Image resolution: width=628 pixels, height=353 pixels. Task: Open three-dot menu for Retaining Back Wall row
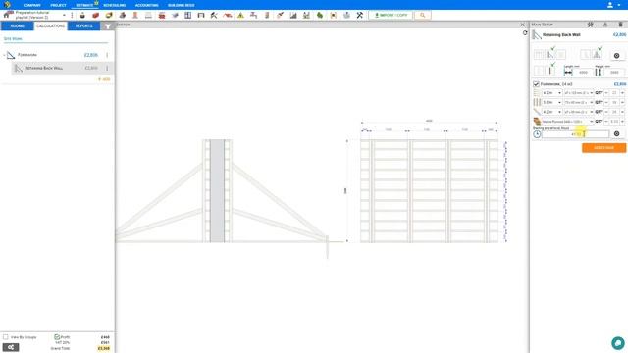tap(107, 68)
